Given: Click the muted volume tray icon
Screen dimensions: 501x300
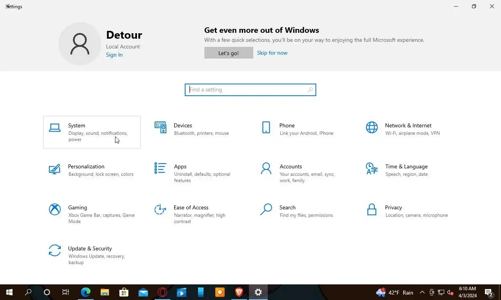Looking at the screenshot, I should click(x=451, y=293).
